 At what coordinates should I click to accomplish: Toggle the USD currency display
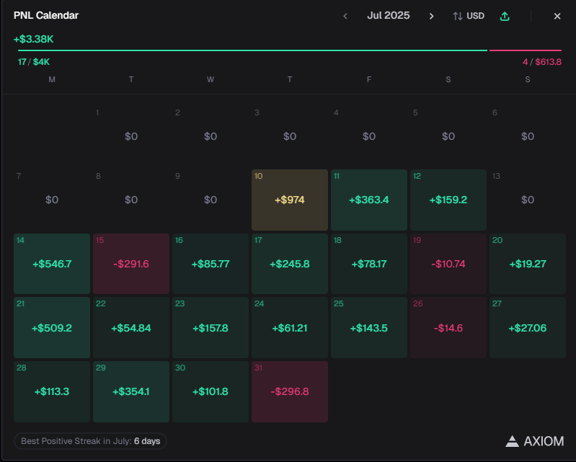(469, 16)
